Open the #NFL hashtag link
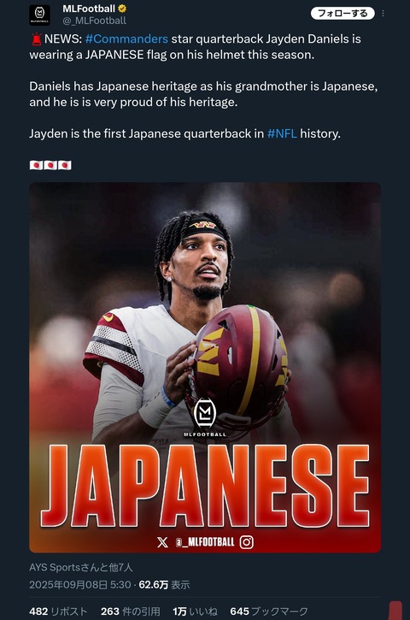Screen dimensions: 410x620 point(282,133)
